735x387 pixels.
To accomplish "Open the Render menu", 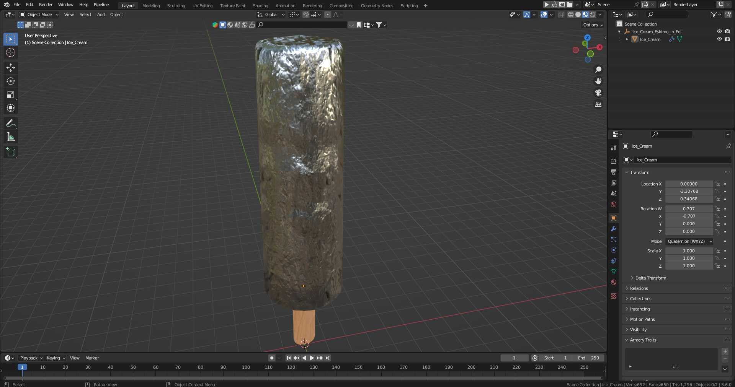I will [x=46, y=5].
